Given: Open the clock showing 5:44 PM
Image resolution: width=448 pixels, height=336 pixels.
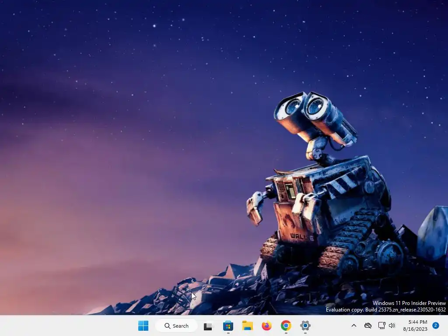Looking at the screenshot, I should click(415, 325).
